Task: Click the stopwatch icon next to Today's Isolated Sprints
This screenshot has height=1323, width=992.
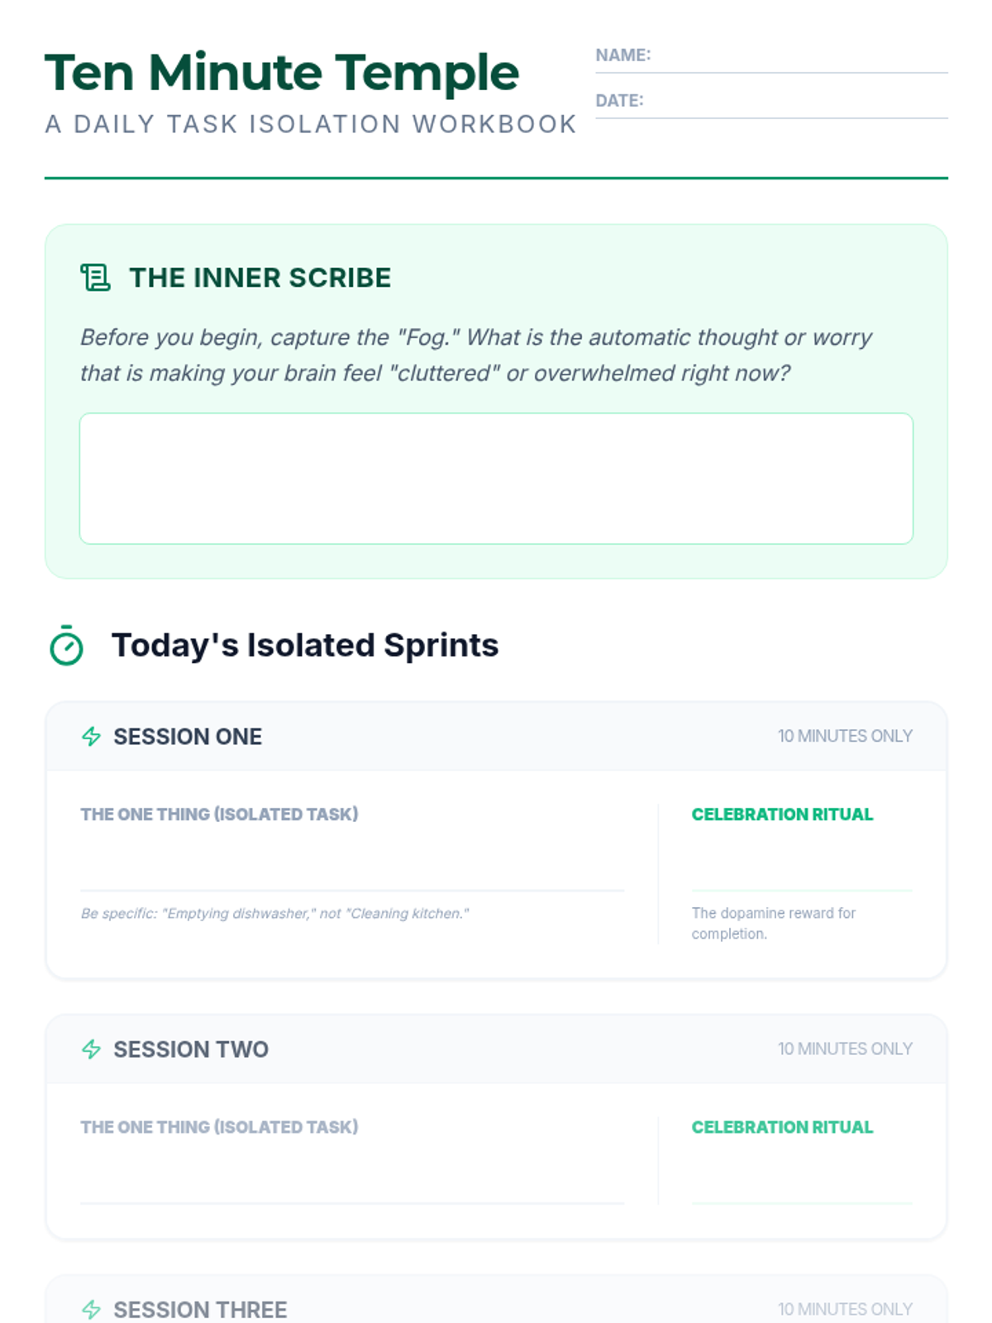Action: click(x=66, y=646)
